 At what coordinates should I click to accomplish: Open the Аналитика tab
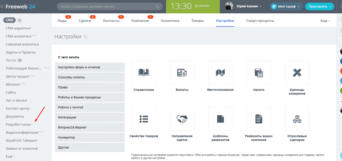point(170,21)
